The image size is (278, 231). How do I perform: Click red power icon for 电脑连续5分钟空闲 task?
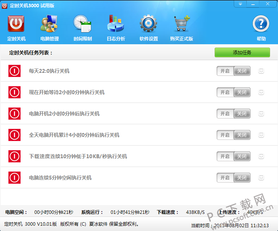click(x=14, y=178)
